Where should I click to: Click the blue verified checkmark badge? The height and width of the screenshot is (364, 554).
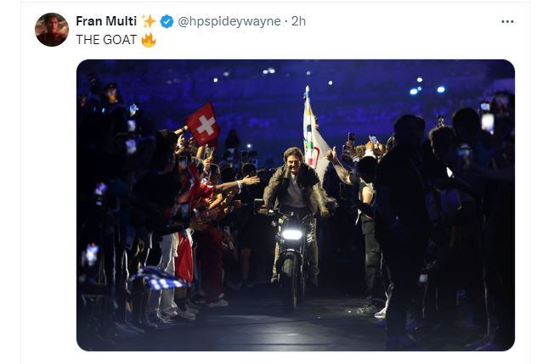coord(167,21)
